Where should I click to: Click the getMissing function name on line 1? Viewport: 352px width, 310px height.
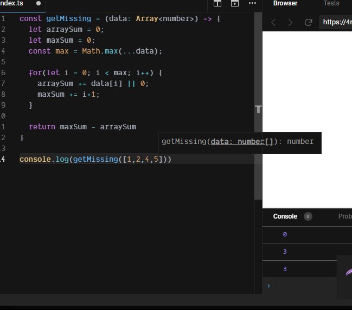[x=68, y=18]
